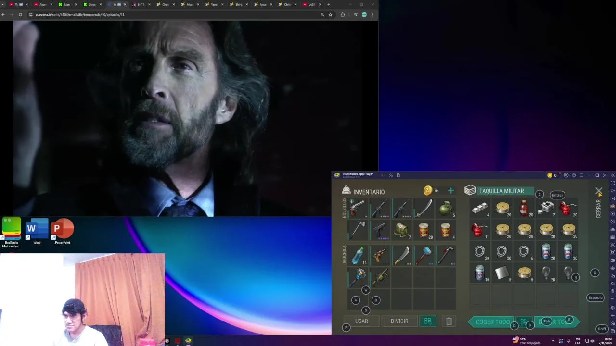Select the revolver in the pocket slots
Viewport: 616px width, 346px height.
[x=358, y=208]
